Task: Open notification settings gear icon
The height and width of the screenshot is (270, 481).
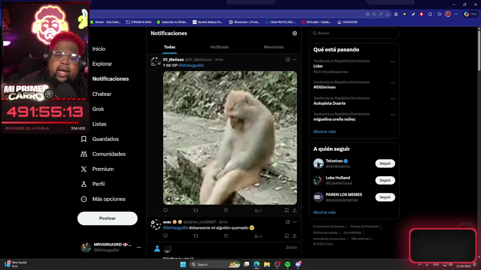Action: [x=295, y=33]
